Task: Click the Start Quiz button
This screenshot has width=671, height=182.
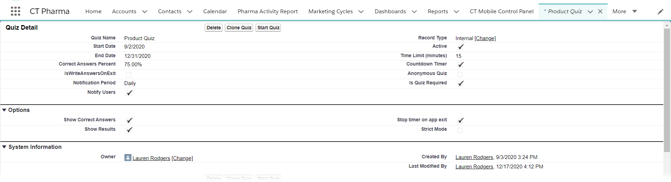Action: 268,28
